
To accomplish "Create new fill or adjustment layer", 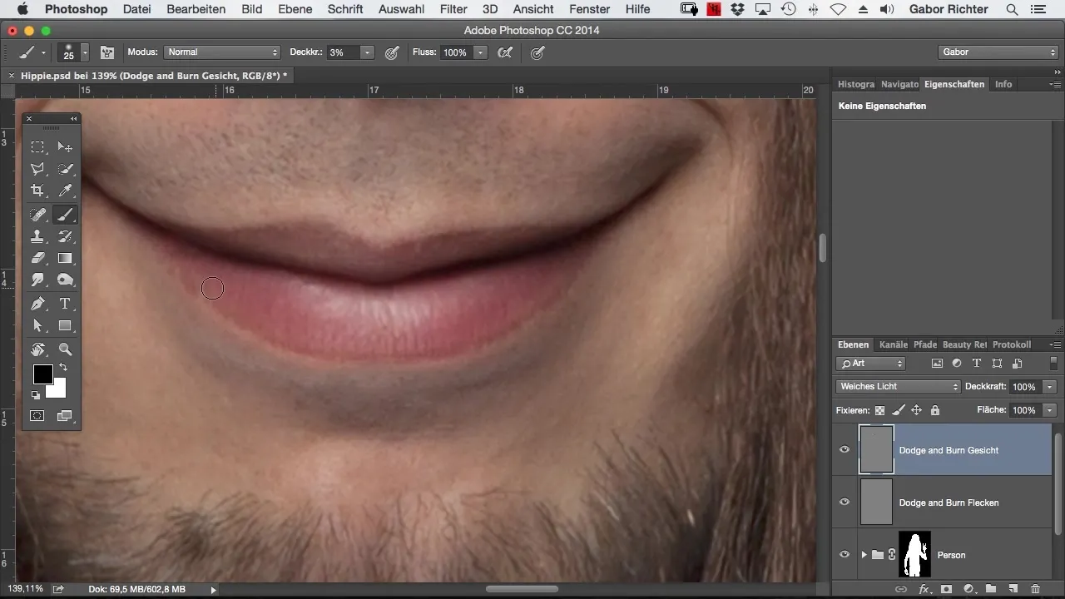I will [968, 589].
